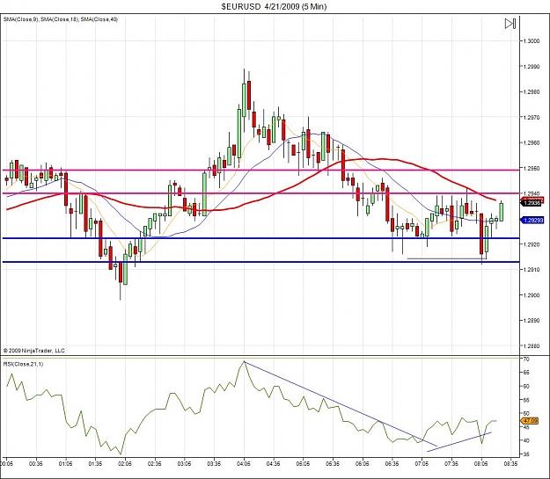Select the RSI(Close,21,1) panel label
Viewport: 550px width, 479px height.
[23, 364]
